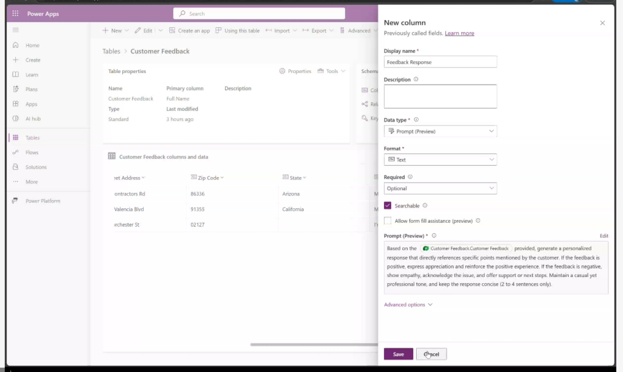The width and height of the screenshot is (623, 372).
Task: Click the Power Platform icon in sidebar
Action: (x=15, y=201)
